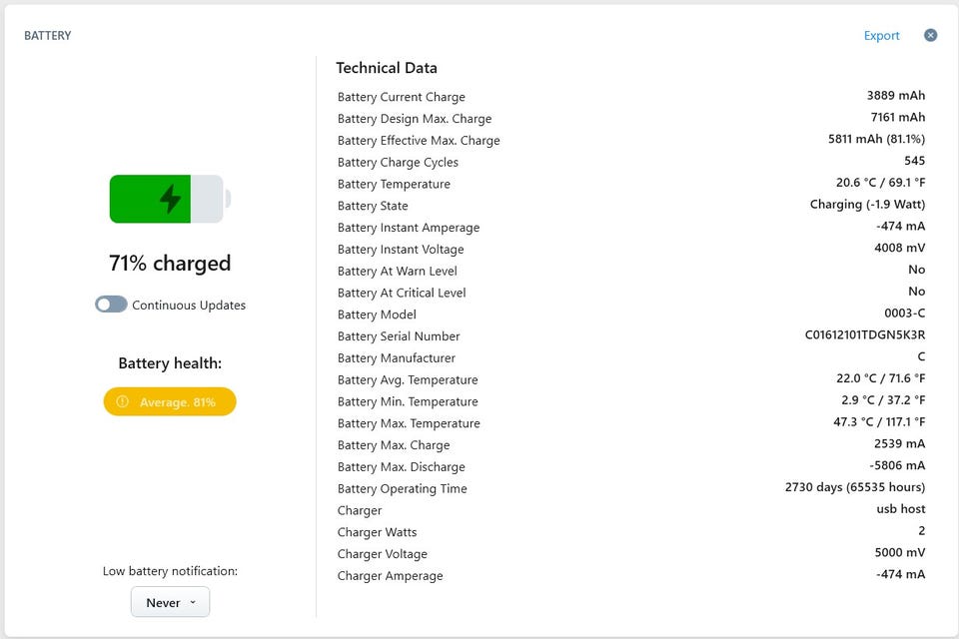959x639 pixels.
Task: Close the Battery panel with the X icon
Action: (x=930, y=35)
